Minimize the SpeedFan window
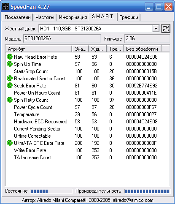The image size is (175, 204). click(149, 7)
